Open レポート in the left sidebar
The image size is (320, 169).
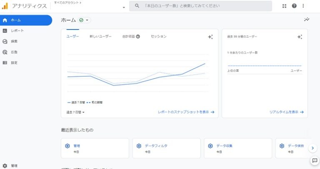point(17,31)
